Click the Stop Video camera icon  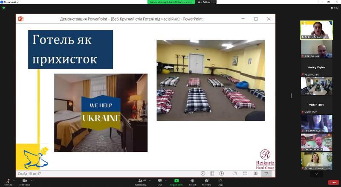(25, 181)
